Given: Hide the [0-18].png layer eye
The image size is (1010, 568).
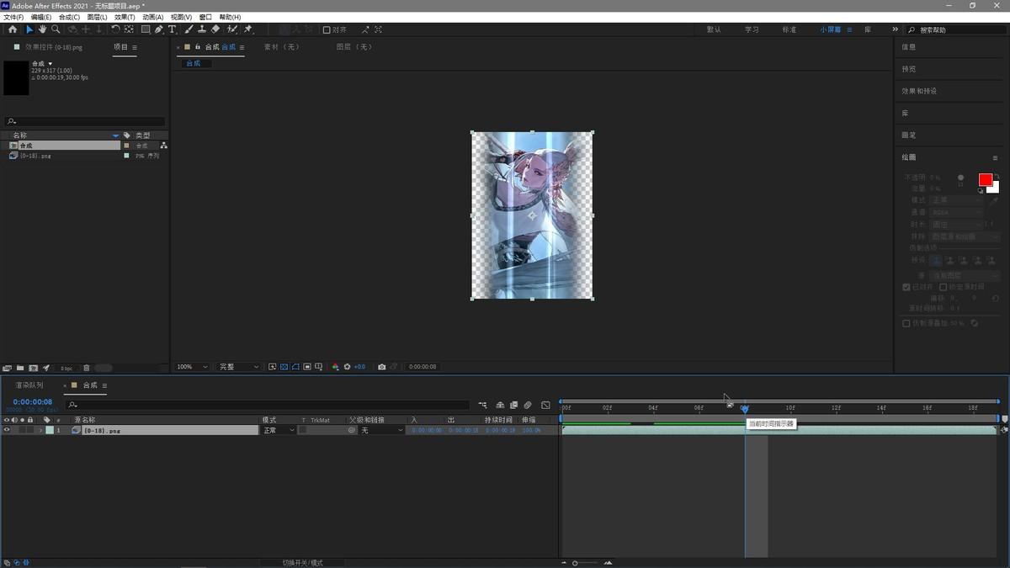Looking at the screenshot, I should click(7, 430).
